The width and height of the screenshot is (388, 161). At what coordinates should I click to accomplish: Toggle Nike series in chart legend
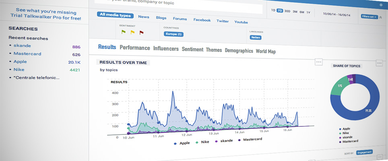click(x=202, y=142)
